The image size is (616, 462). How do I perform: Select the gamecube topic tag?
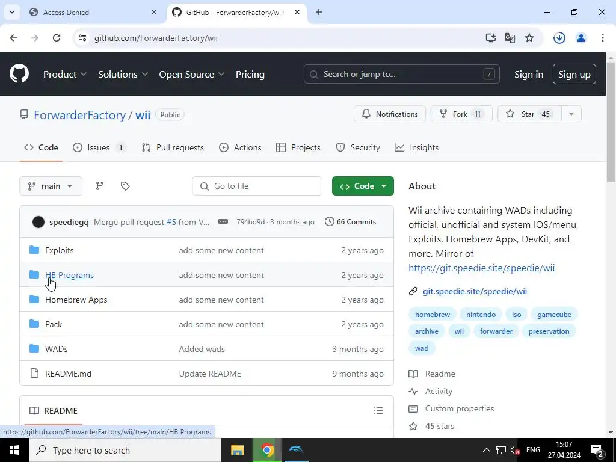click(554, 314)
